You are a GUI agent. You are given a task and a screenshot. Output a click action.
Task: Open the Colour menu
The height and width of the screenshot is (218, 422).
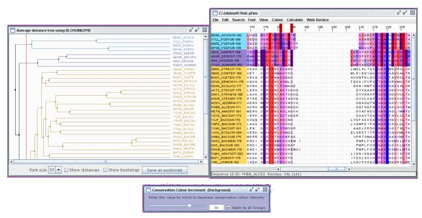click(x=277, y=20)
